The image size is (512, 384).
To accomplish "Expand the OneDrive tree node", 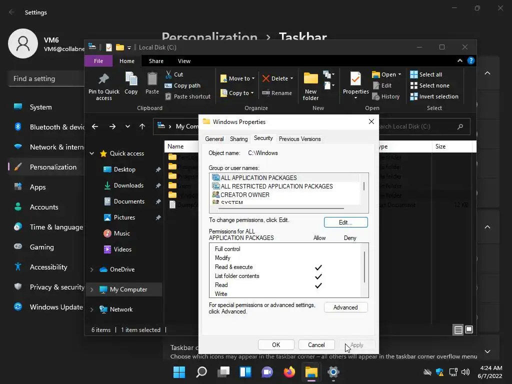I will 92,269.
